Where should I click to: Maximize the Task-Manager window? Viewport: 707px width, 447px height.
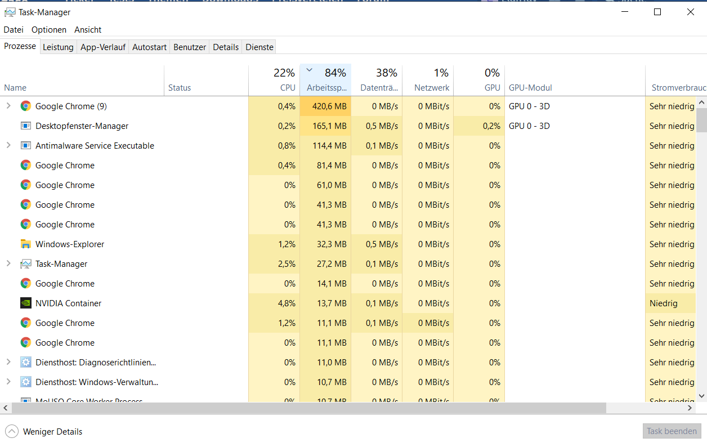[657, 12]
